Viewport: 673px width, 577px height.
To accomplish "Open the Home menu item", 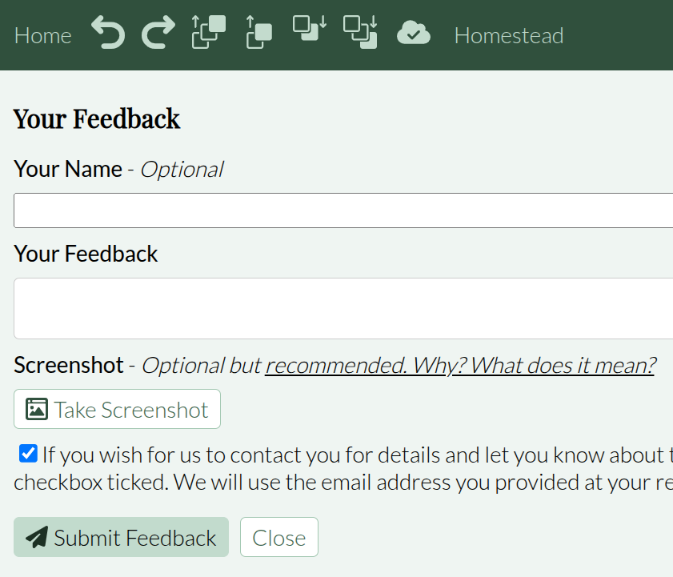I will 43,36.
